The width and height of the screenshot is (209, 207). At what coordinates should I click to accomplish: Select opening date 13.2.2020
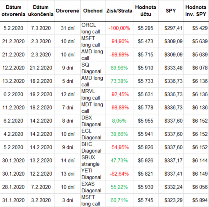click(x=13, y=81)
